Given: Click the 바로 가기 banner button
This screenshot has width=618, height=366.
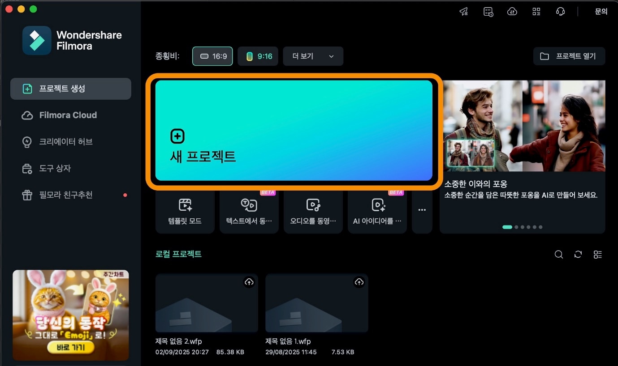Looking at the screenshot, I should [70, 347].
